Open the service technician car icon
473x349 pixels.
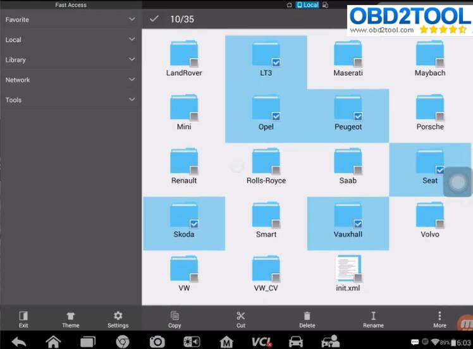(330, 342)
